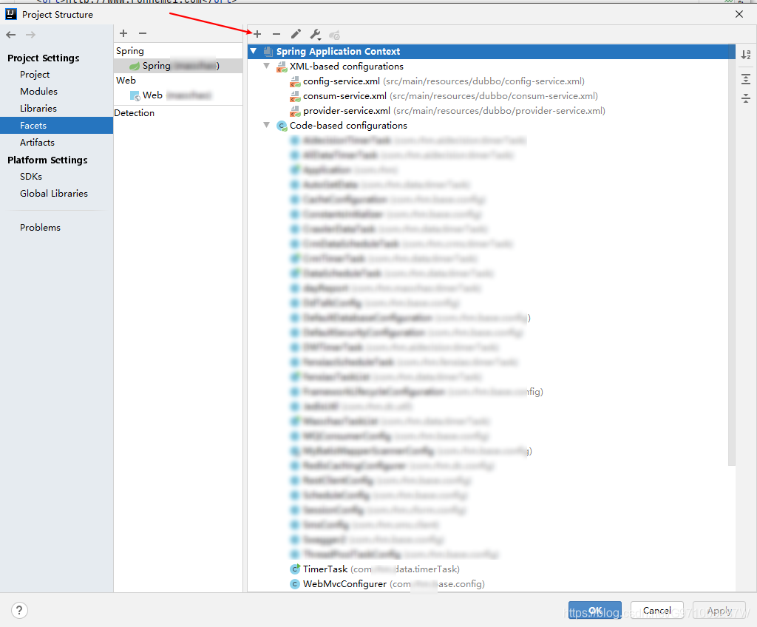Collapse the Code-based configurations node
Image resolution: width=757 pixels, height=627 pixels.
point(267,125)
